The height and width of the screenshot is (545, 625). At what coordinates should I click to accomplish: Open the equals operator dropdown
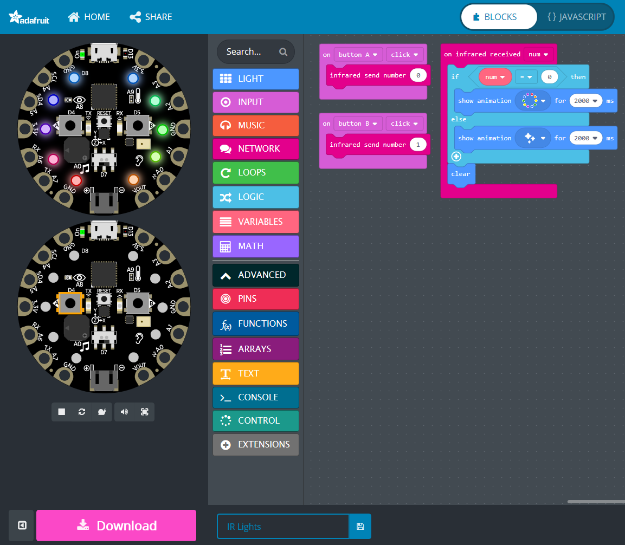[526, 77]
